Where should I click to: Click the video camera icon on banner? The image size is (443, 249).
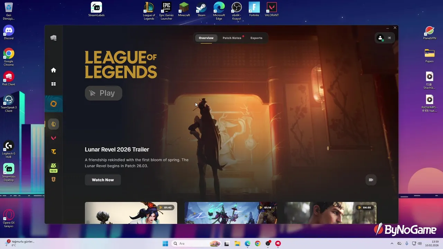(371, 180)
